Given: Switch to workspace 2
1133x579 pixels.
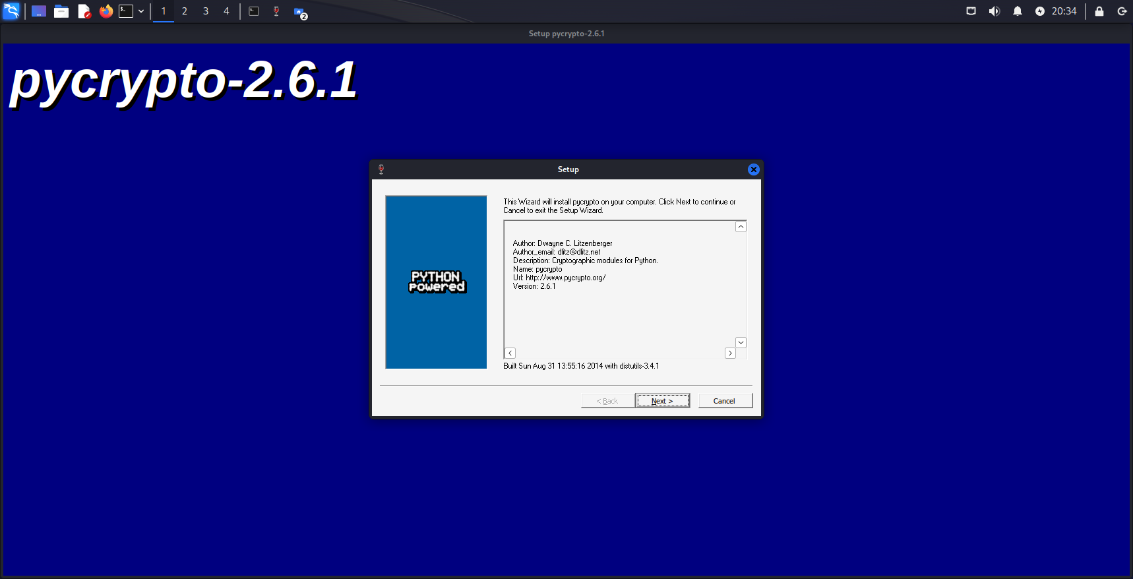Looking at the screenshot, I should coord(185,11).
